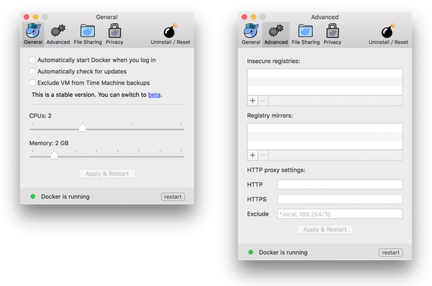Click Uninstall / Reset in Advanced window

388,34
